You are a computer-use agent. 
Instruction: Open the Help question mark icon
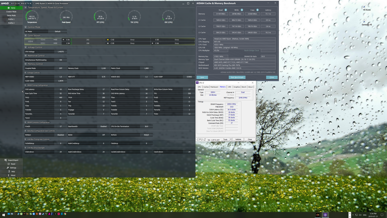coord(9,171)
